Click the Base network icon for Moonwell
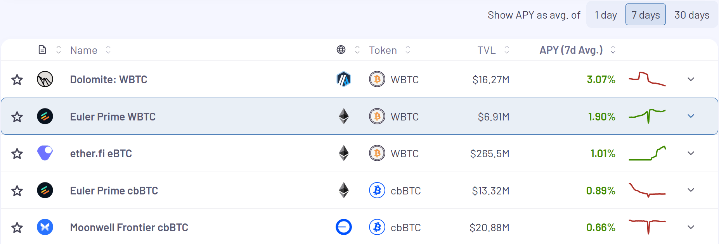The height and width of the screenshot is (244, 719). 343,227
